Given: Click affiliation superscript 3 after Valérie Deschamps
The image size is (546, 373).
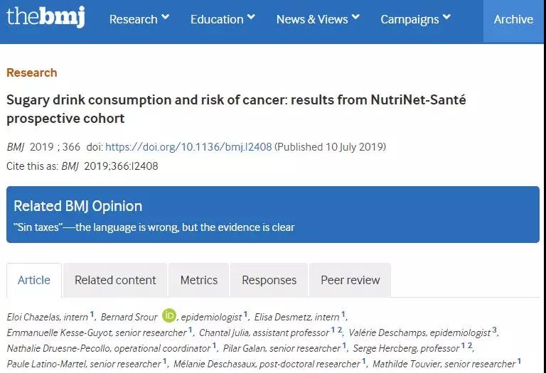Looking at the screenshot, I should 494,330.
